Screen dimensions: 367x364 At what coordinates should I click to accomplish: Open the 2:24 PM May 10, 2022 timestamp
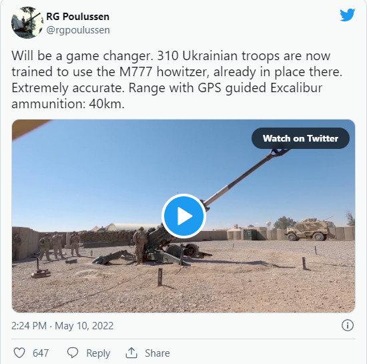(63, 325)
